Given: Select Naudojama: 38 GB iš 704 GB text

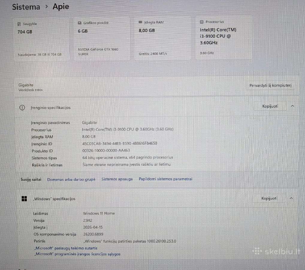Looking at the screenshot, I should click(40, 55).
